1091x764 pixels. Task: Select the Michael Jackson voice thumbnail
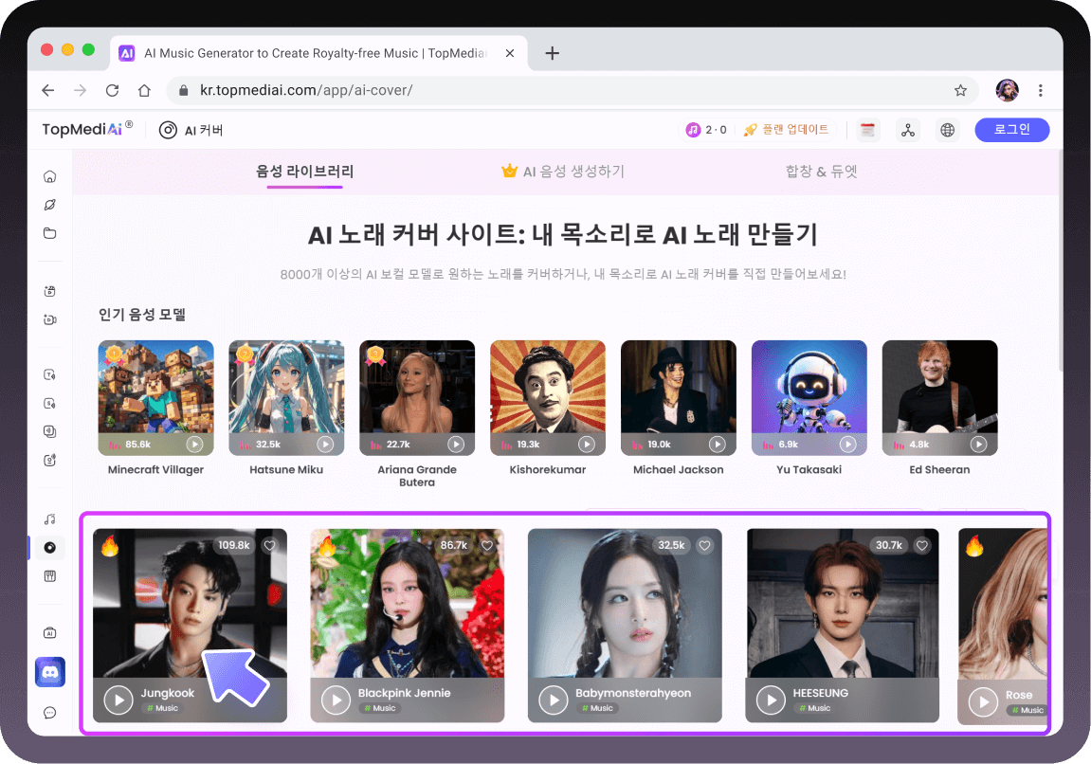point(679,398)
